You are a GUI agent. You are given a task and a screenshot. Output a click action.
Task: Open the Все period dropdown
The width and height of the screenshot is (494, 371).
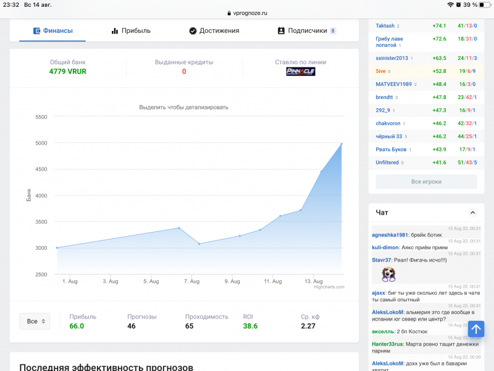tap(35, 322)
